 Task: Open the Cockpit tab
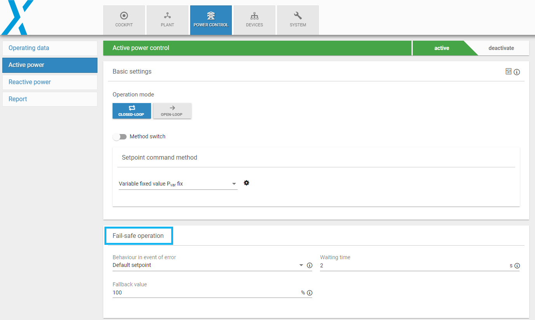click(x=124, y=20)
